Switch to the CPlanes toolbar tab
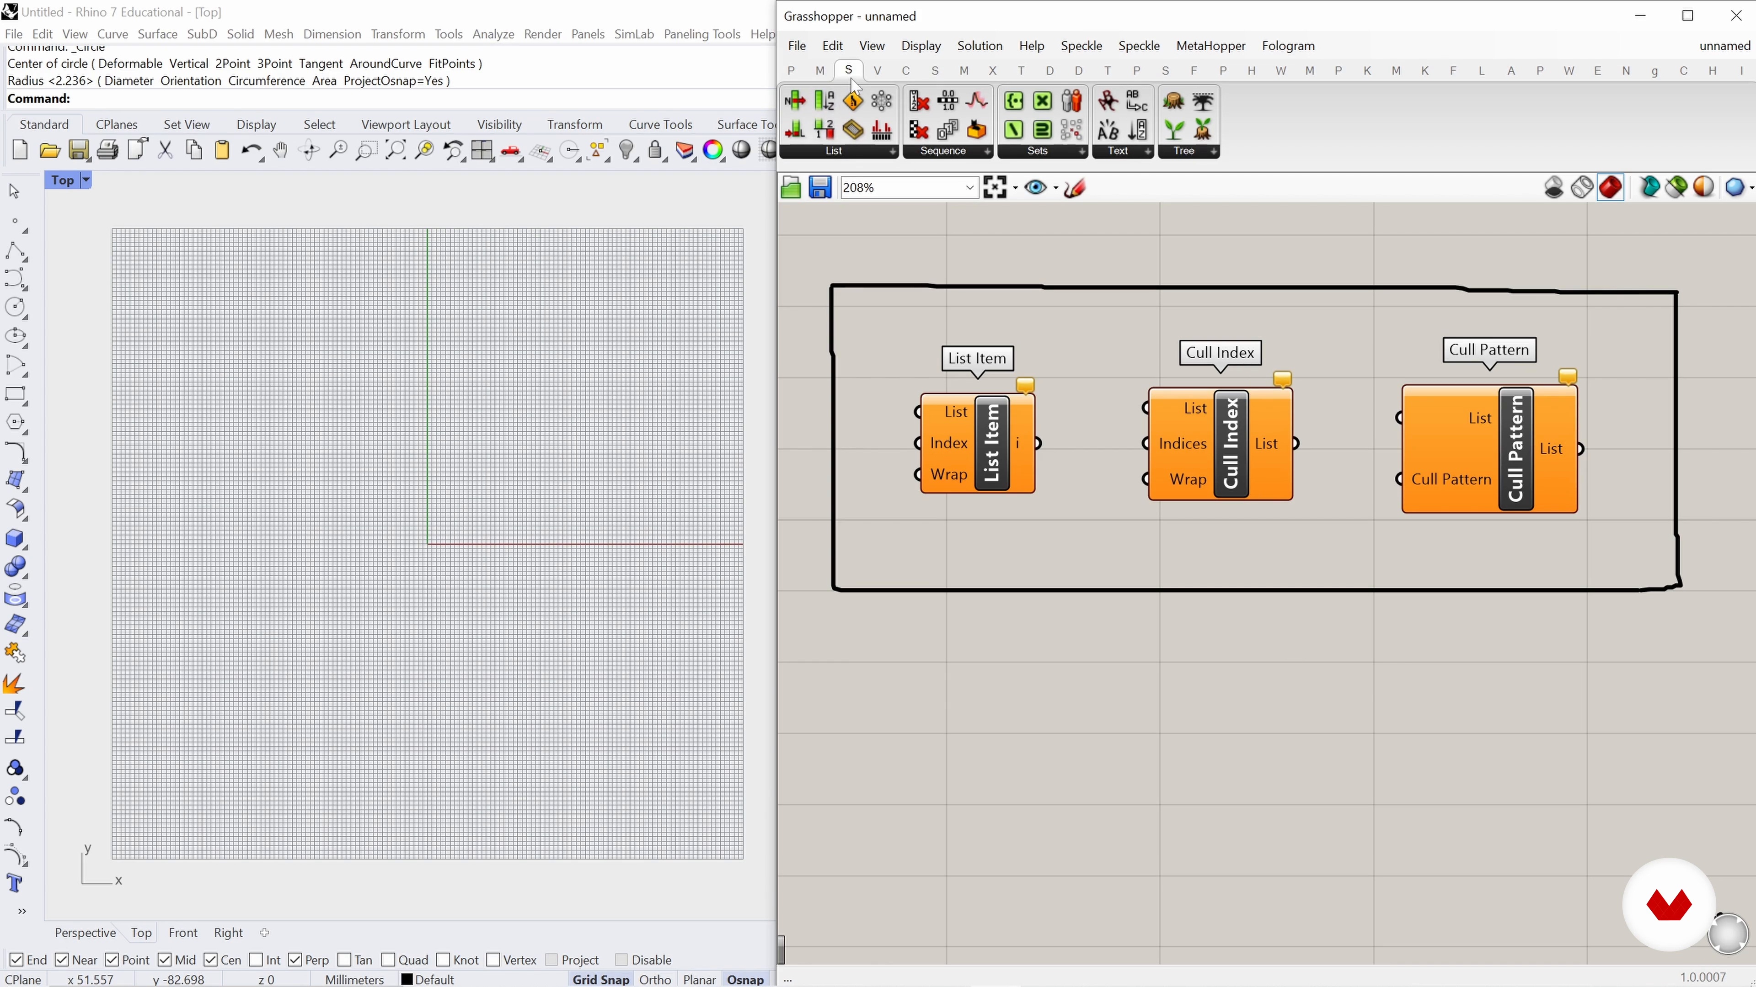The image size is (1756, 987). point(117,125)
